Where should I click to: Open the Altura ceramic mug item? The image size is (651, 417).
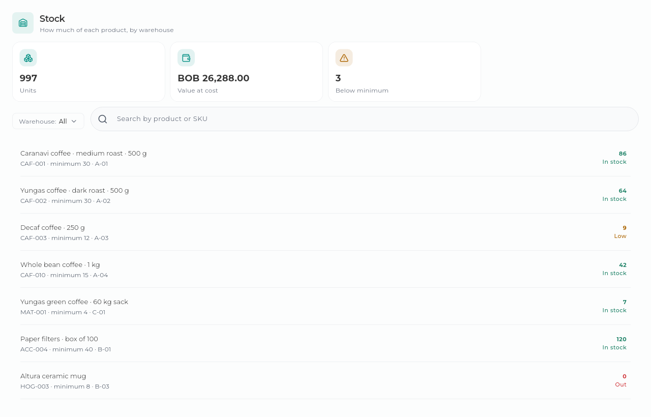pyautogui.click(x=325, y=380)
